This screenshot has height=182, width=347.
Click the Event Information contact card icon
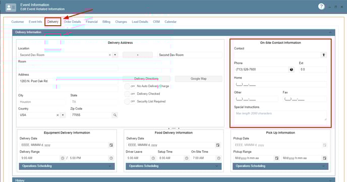click(x=11, y=7)
